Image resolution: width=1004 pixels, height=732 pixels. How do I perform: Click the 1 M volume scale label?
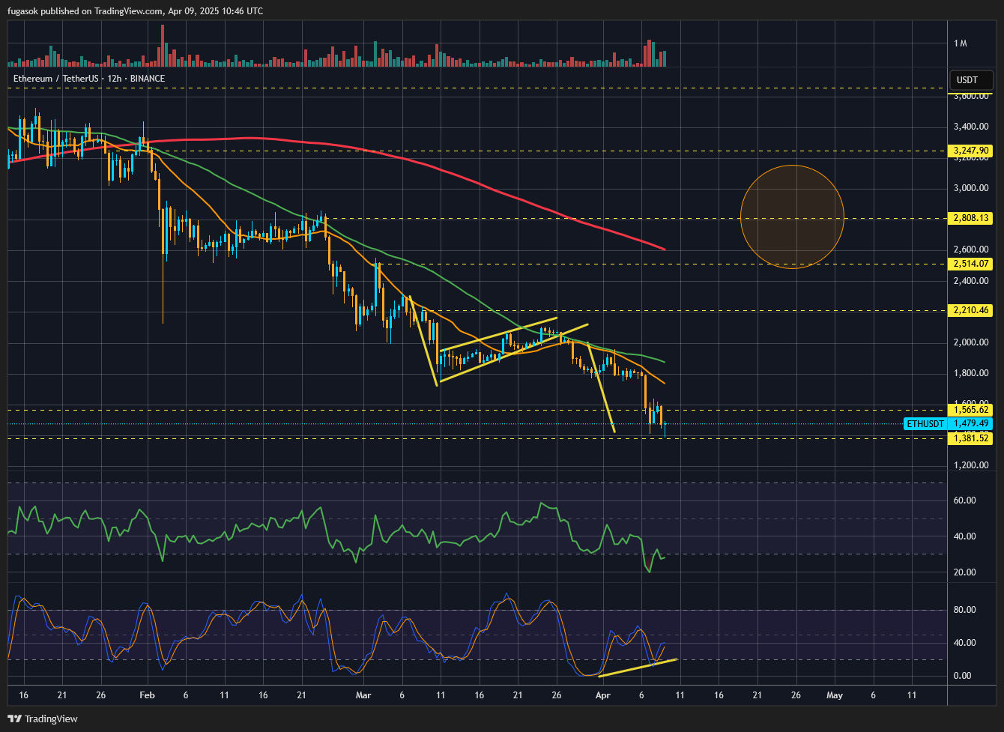coord(961,43)
